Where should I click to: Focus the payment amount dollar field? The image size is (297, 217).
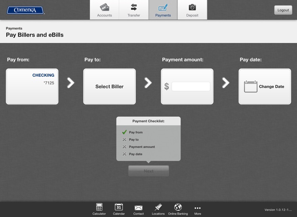click(x=191, y=86)
